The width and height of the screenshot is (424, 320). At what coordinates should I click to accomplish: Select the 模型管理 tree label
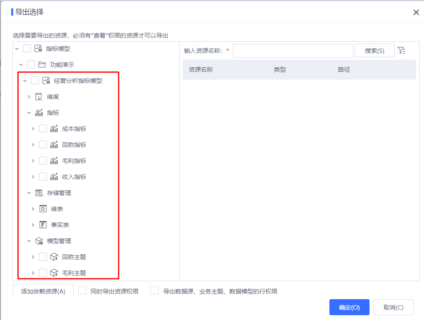click(x=59, y=241)
